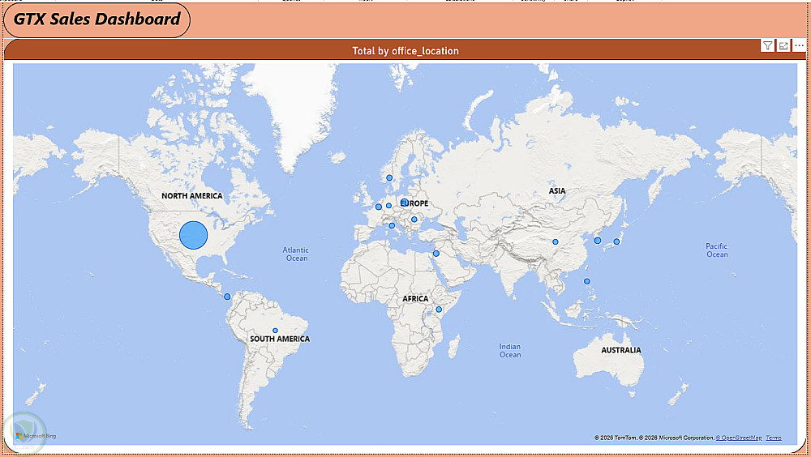The image size is (811, 457).
Task: Open the Terms link on the map
Action: click(x=773, y=438)
